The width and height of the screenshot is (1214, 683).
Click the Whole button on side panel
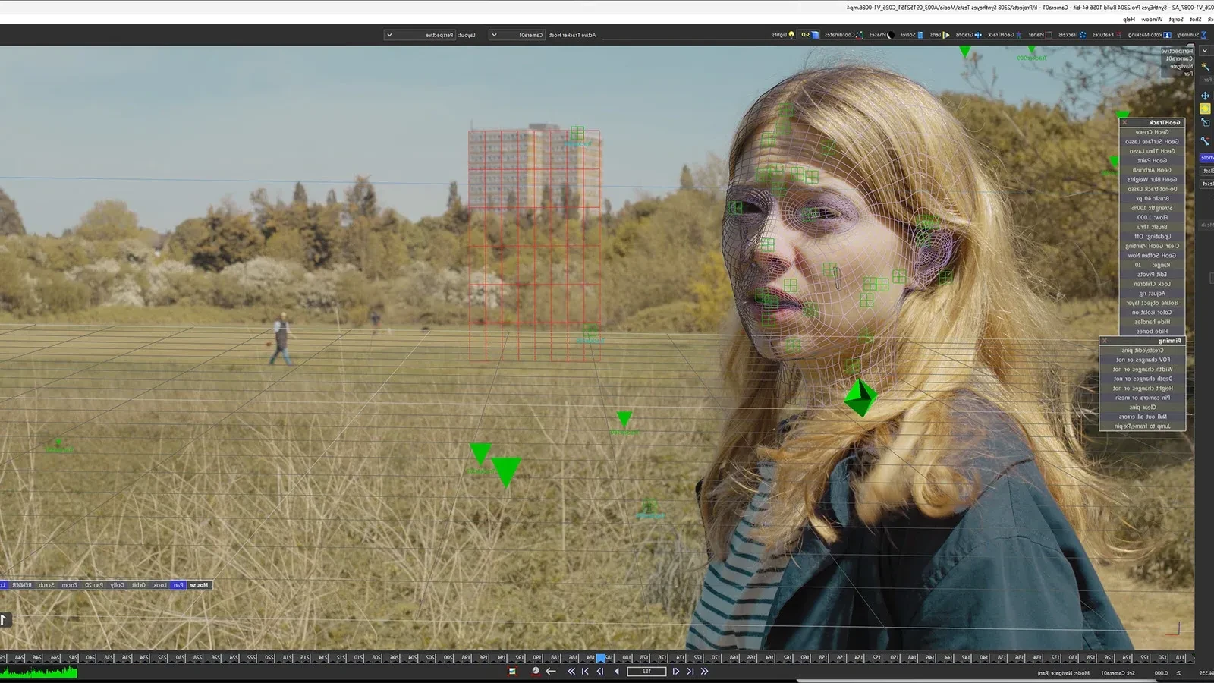(x=1207, y=158)
